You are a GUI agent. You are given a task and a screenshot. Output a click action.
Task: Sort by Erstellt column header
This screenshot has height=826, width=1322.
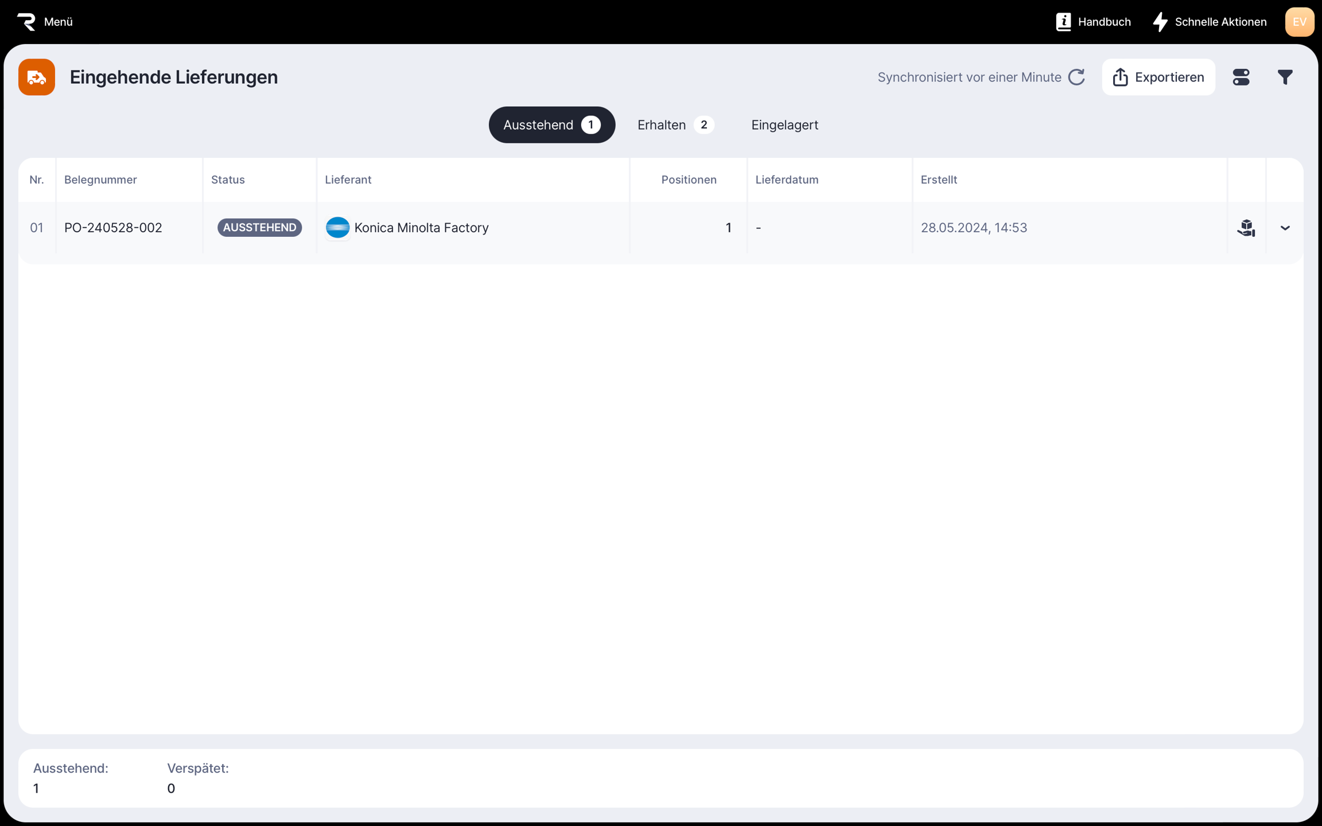point(939,180)
